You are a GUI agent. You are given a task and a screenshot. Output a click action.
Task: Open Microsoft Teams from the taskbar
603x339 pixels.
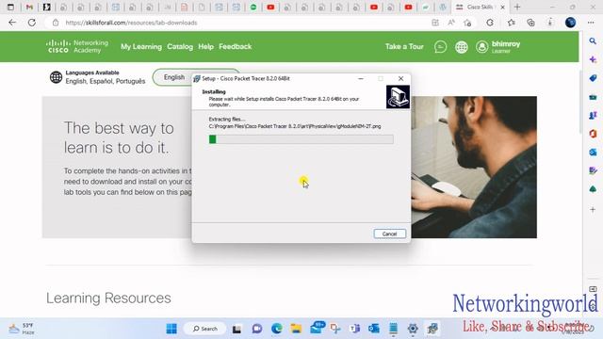pyautogui.click(x=354, y=329)
